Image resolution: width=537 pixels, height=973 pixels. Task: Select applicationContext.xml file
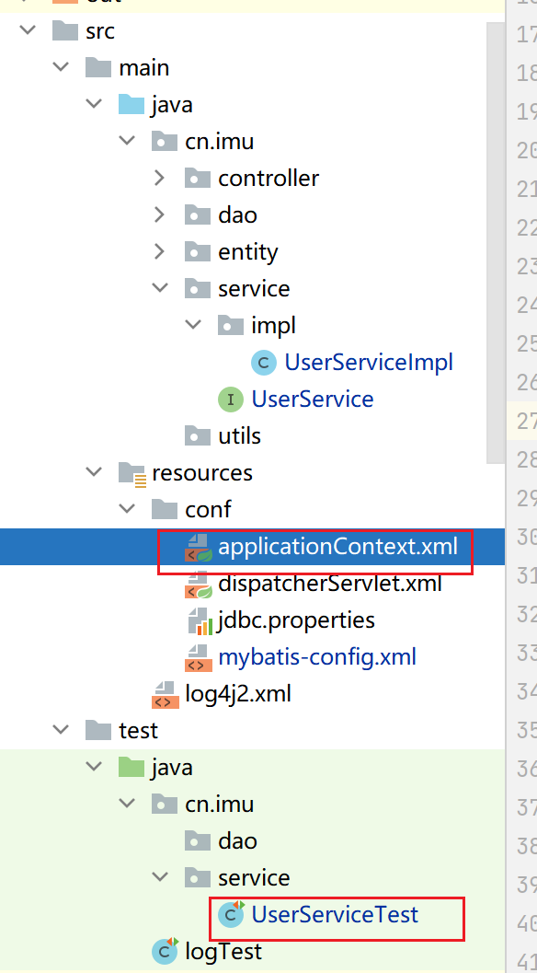pos(338,547)
